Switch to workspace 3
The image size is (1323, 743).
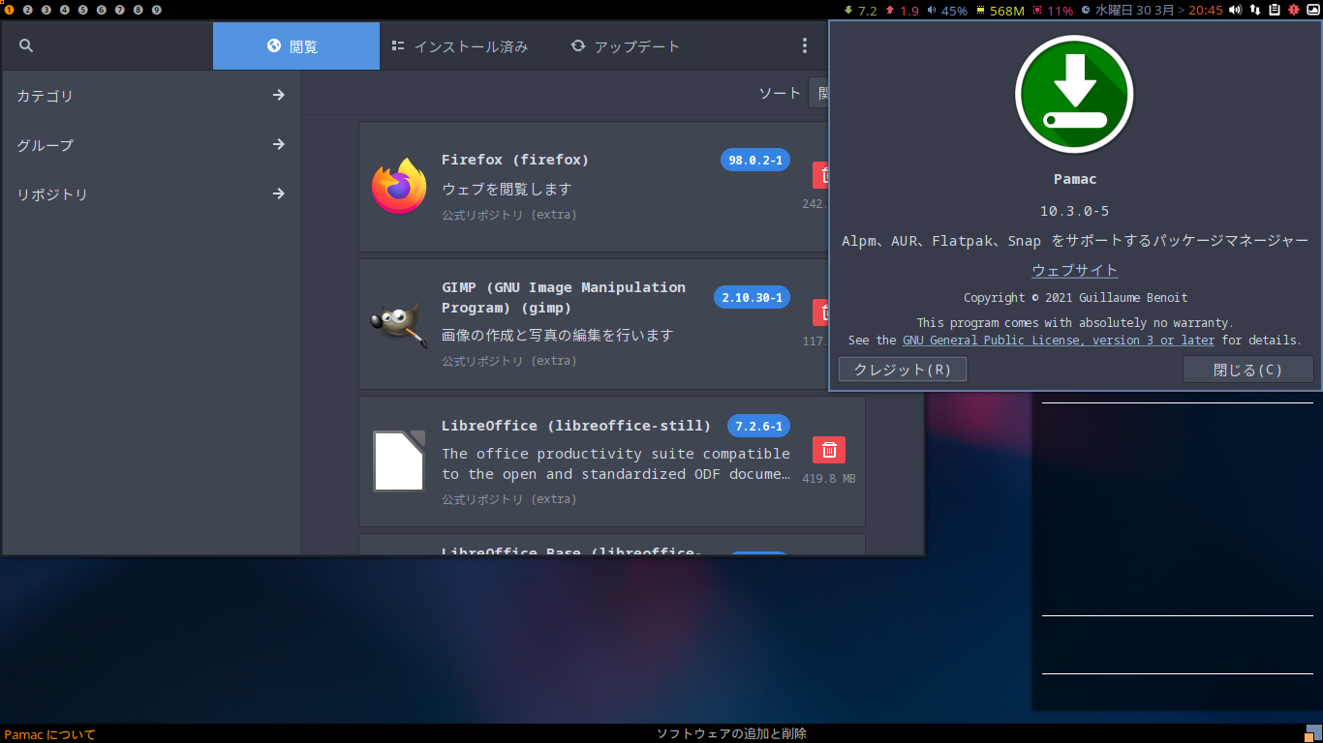click(x=46, y=10)
